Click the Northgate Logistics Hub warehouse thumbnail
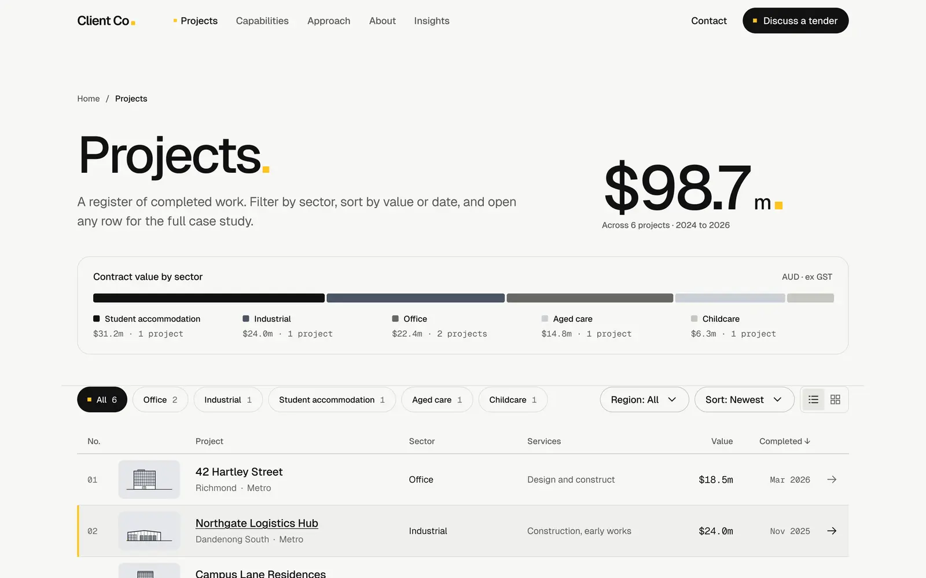The image size is (926, 578). [x=149, y=531]
